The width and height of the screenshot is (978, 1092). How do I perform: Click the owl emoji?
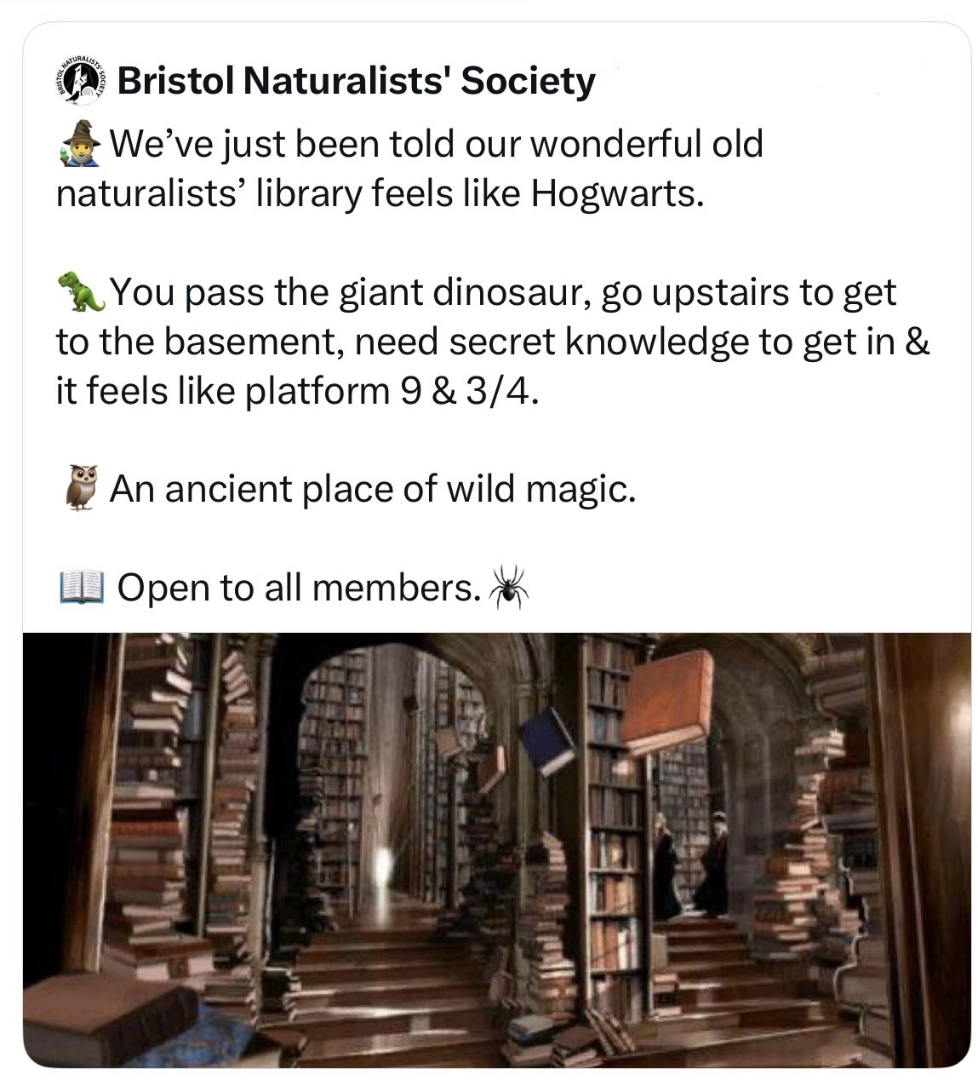point(81,488)
